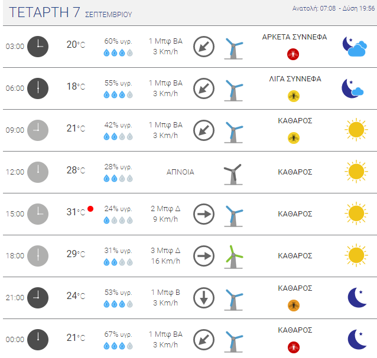
Task: Click the crescent moon icon at 00:00
Action: (x=357, y=339)
